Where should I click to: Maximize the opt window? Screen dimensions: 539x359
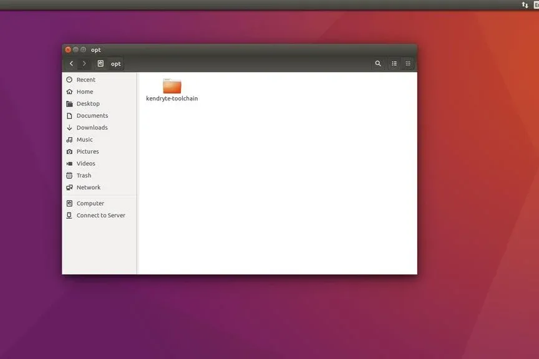(83, 50)
